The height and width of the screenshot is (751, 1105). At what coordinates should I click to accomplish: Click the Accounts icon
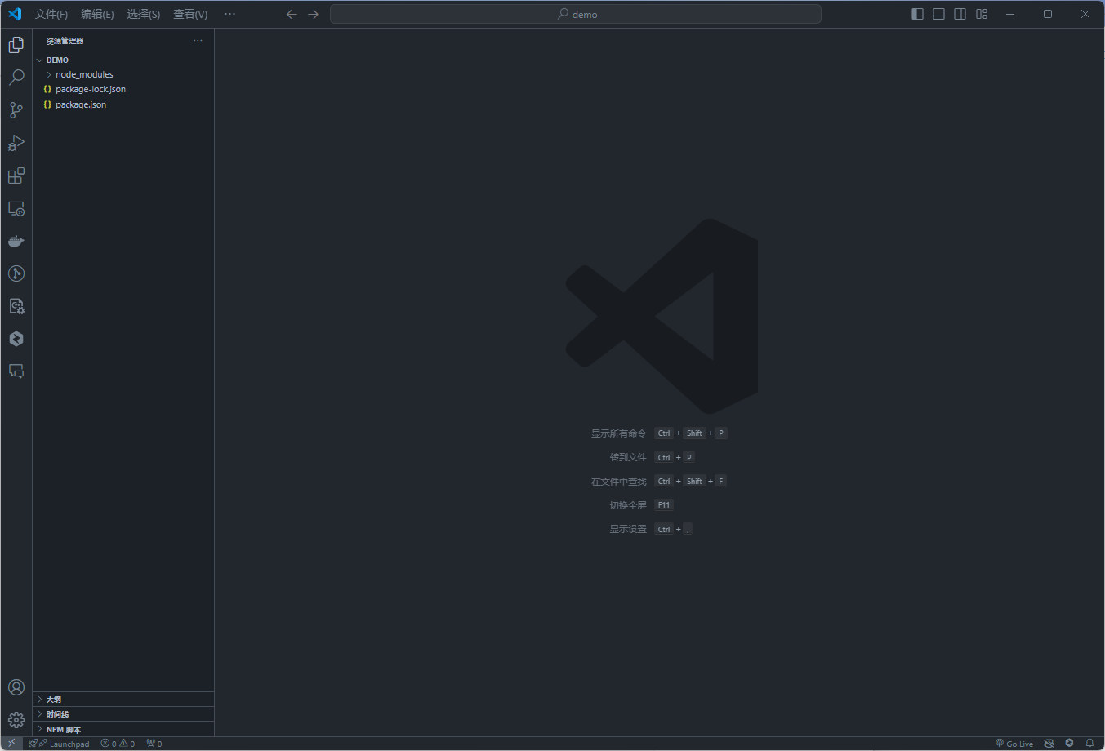tap(16, 687)
